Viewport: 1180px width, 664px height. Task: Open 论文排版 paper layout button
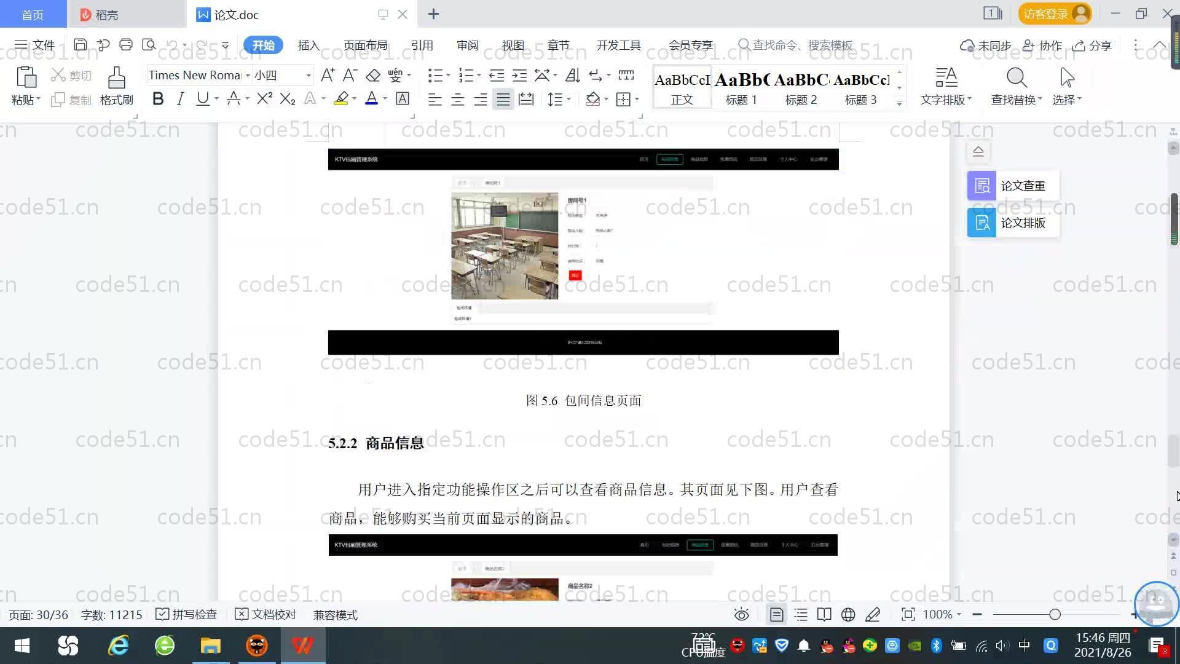point(1013,223)
